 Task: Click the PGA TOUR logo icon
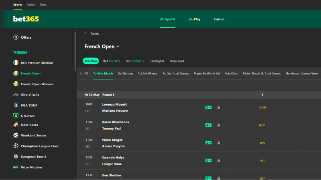pos(16,105)
